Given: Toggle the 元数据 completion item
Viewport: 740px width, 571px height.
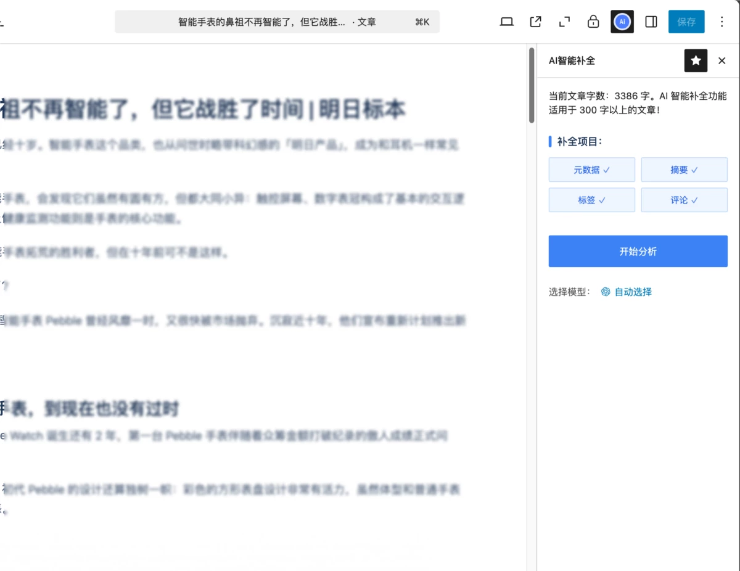Looking at the screenshot, I should point(591,170).
